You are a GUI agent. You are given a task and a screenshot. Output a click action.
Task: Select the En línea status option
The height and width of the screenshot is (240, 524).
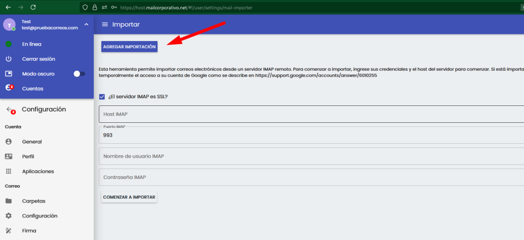[31, 44]
